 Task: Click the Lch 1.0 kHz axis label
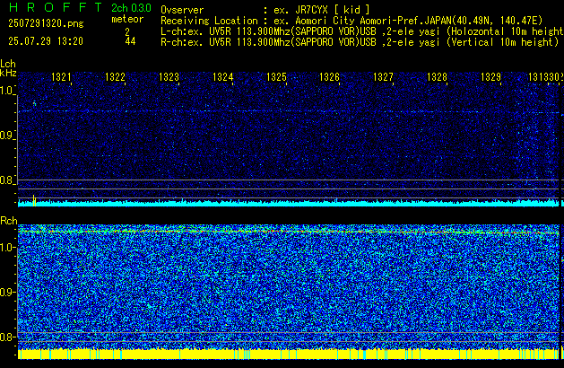point(7,91)
